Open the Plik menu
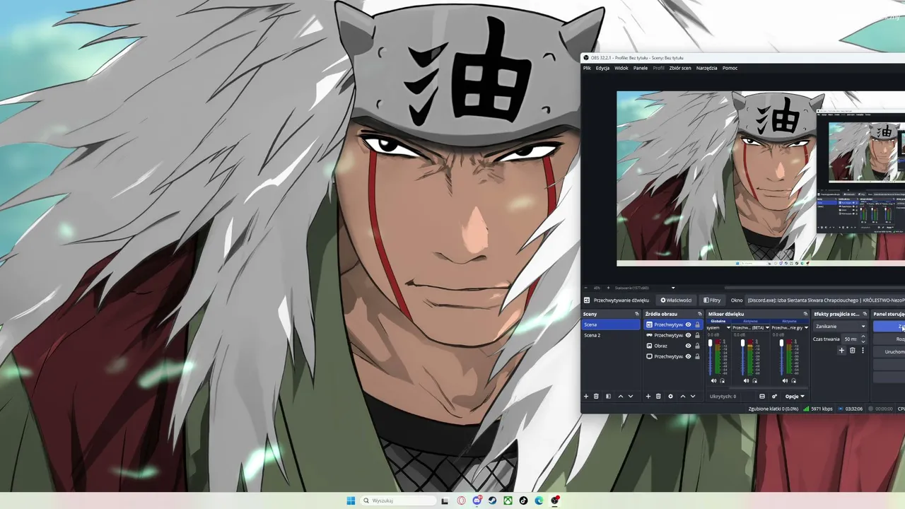905x509 pixels. pos(587,69)
